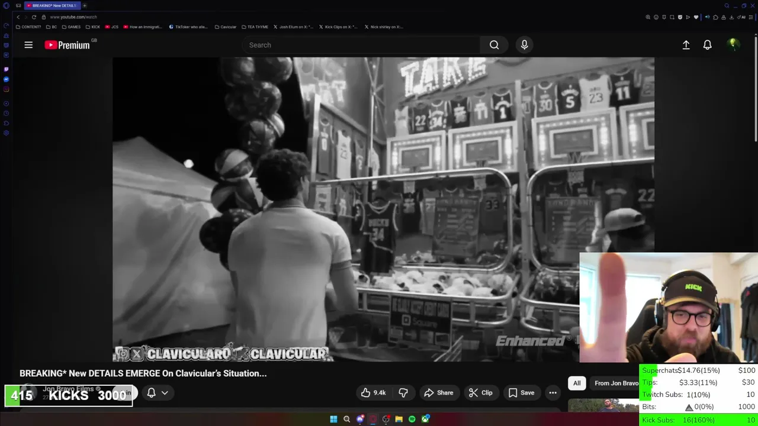
Task: Open the snapshot capture toolbar icon
Action: (x=672, y=17)
